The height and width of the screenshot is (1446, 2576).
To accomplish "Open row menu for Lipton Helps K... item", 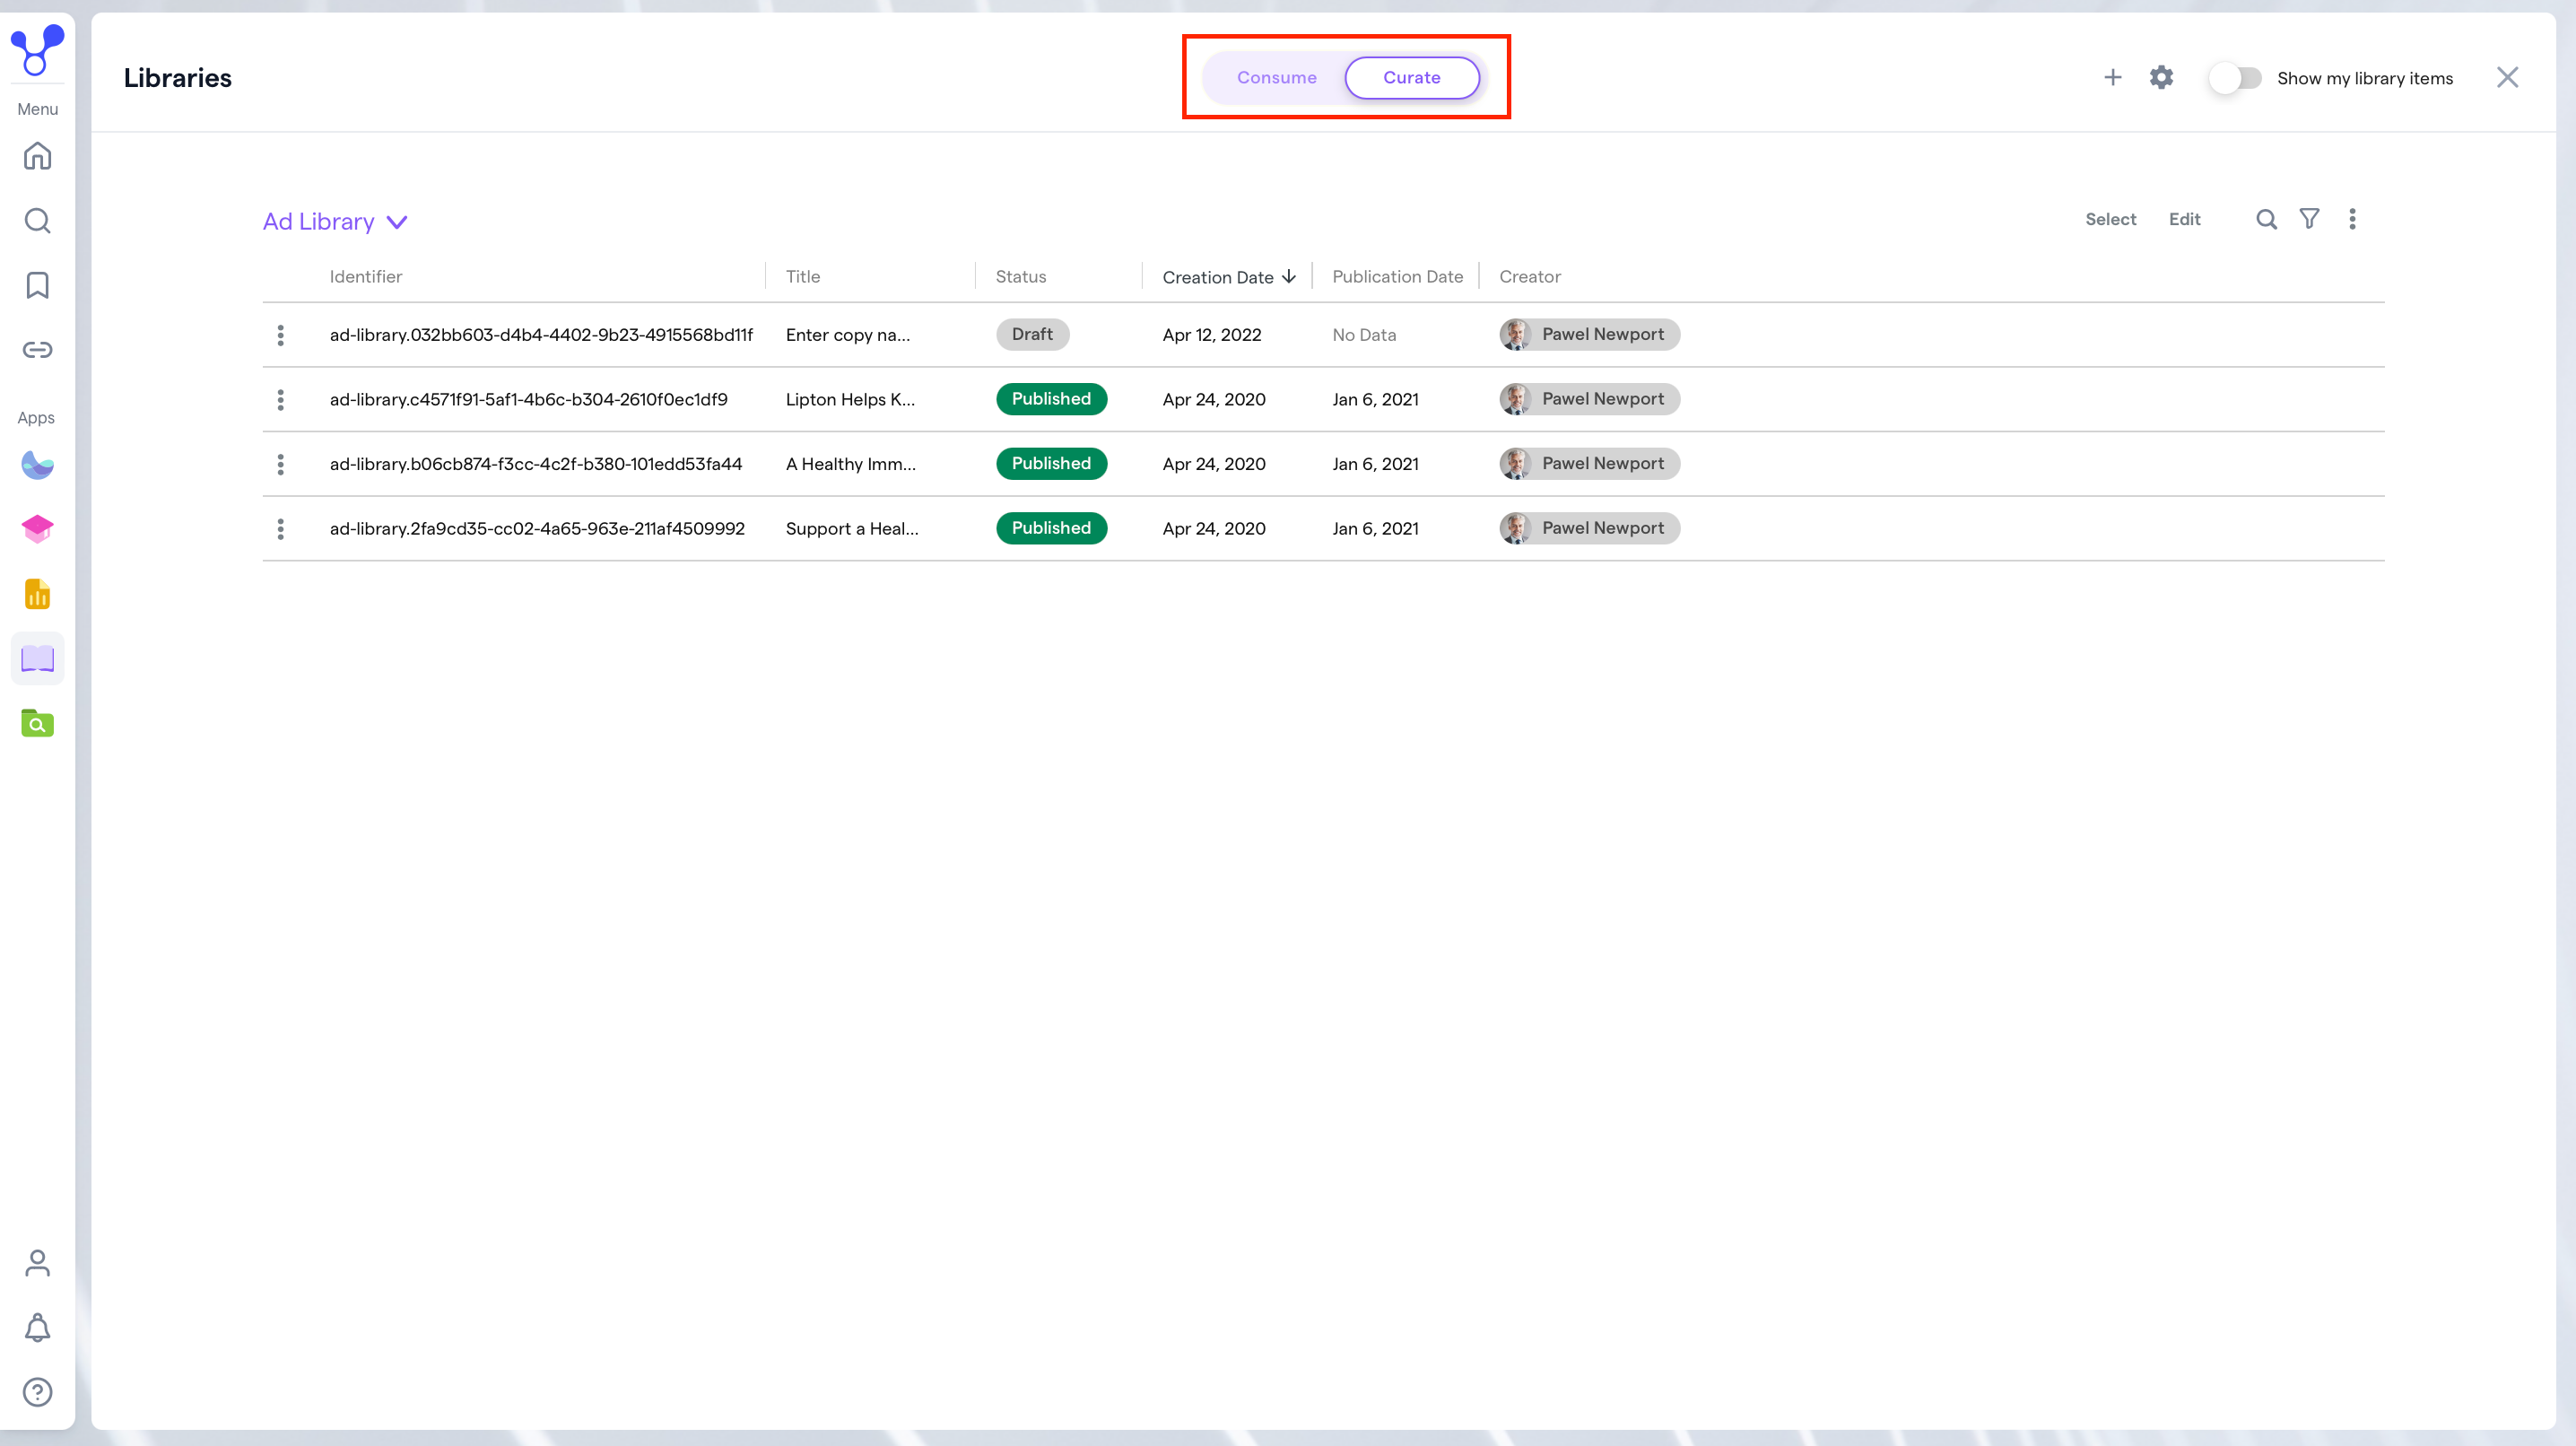I will pos(281,400).
